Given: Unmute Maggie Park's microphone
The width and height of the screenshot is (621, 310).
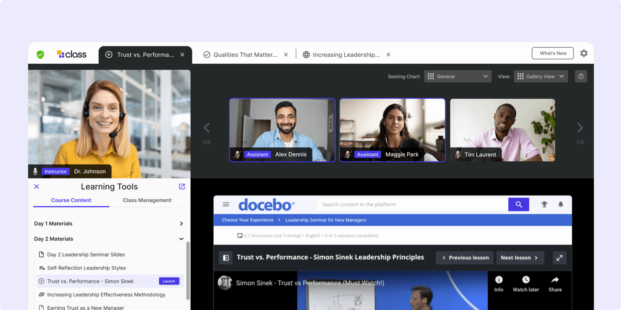Looking at the screenshot, I should tap(348, 154).
